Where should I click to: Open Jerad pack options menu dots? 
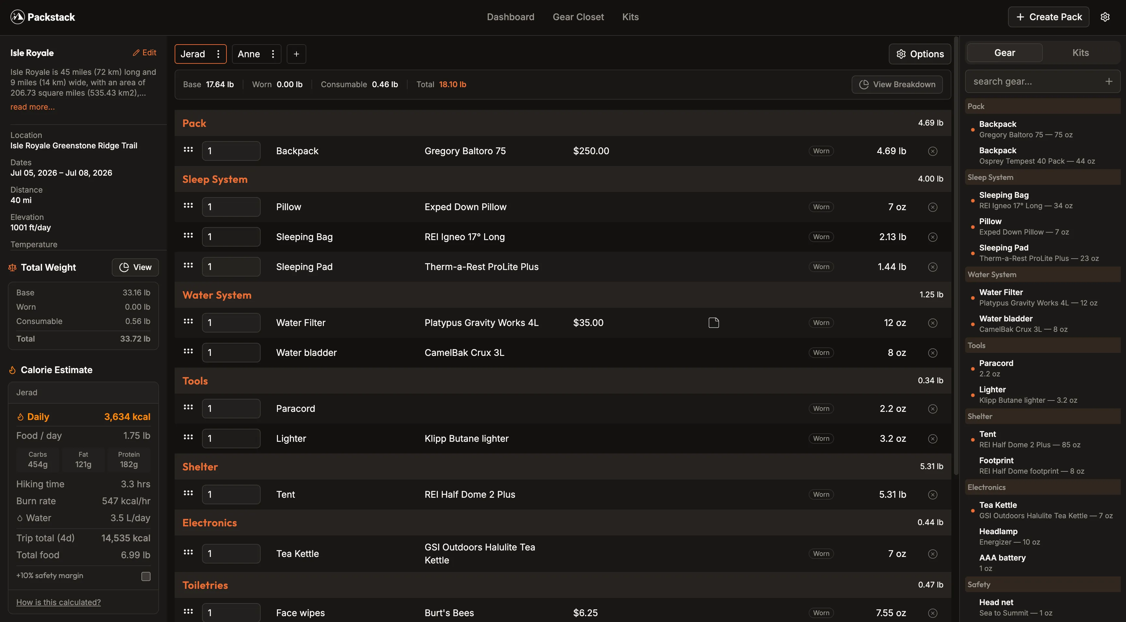click(218, 54)
